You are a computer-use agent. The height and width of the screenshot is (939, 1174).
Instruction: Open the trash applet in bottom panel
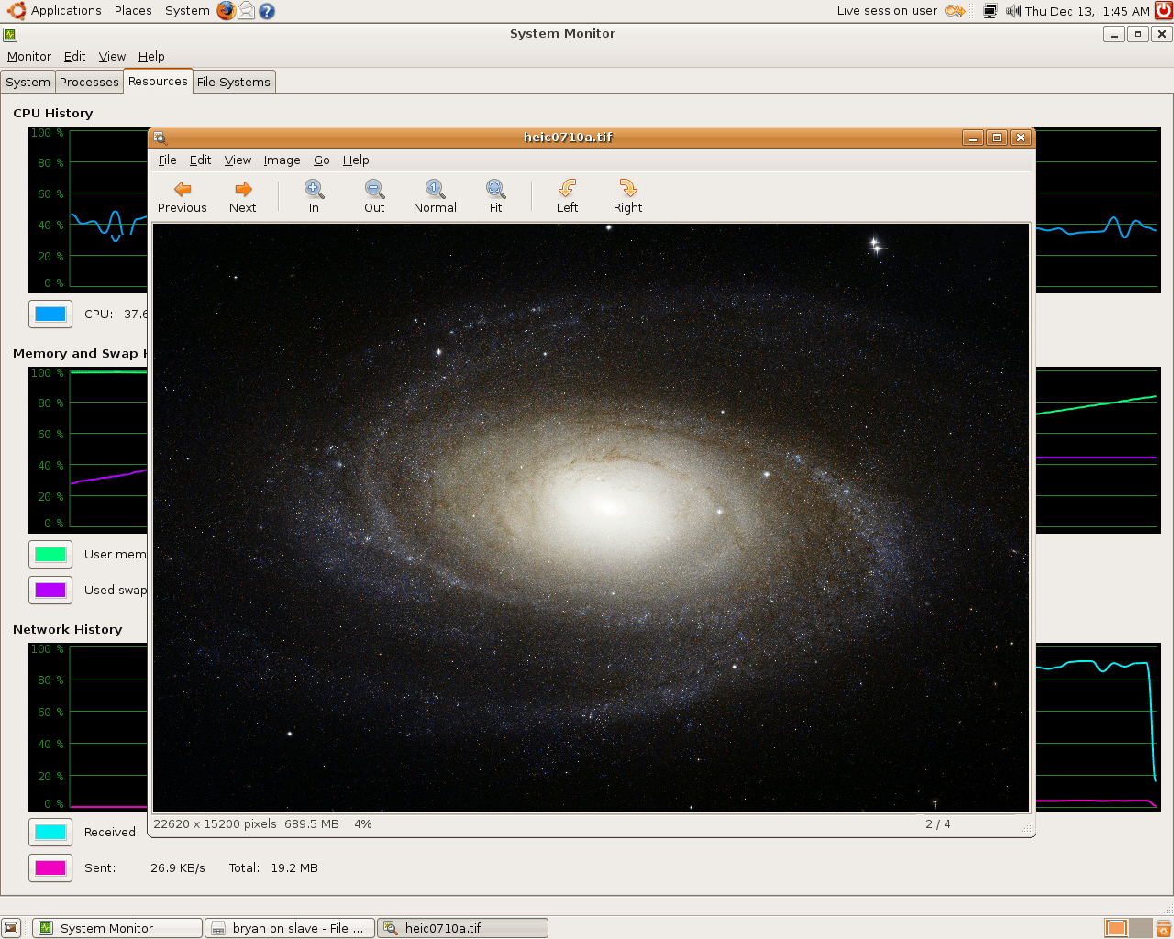(1163, 928)
